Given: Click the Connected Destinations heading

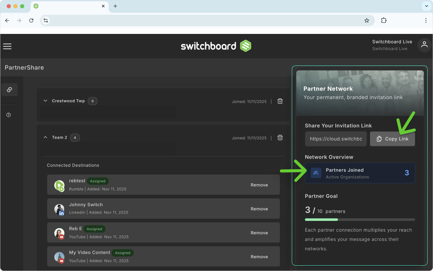Looking at the screenshot, I should coord(73,165).
